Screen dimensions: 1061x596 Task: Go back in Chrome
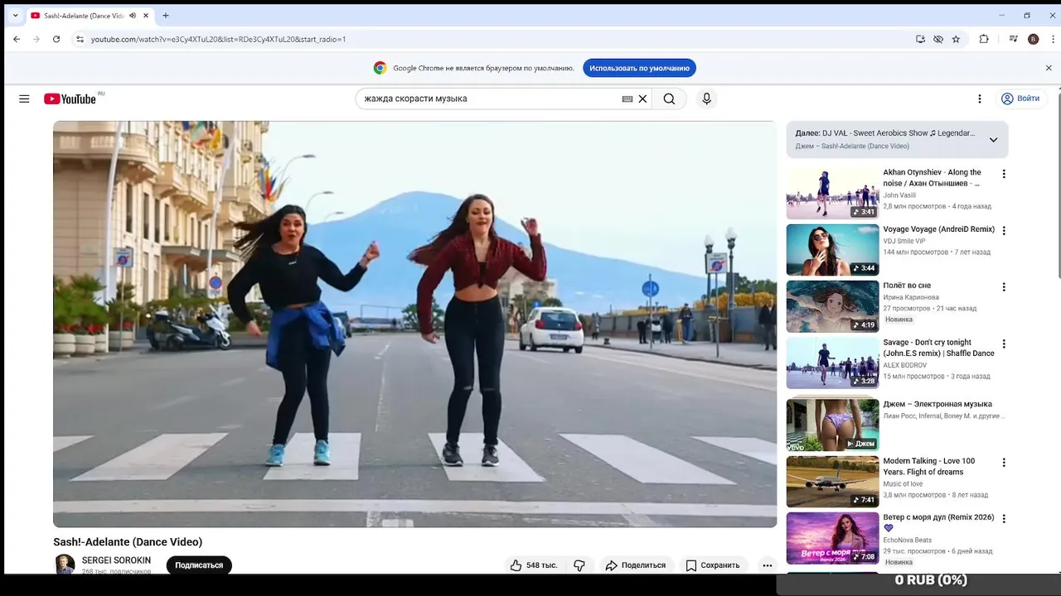(17, 39)
